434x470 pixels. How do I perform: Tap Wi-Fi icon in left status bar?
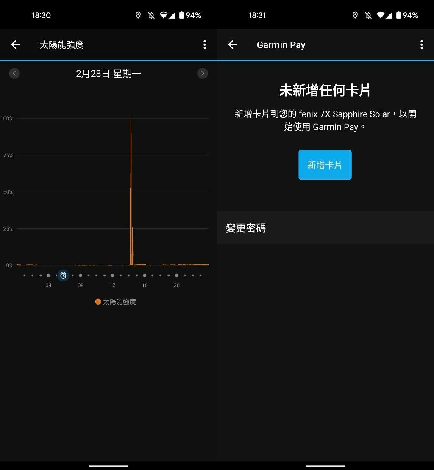point(163,15)
